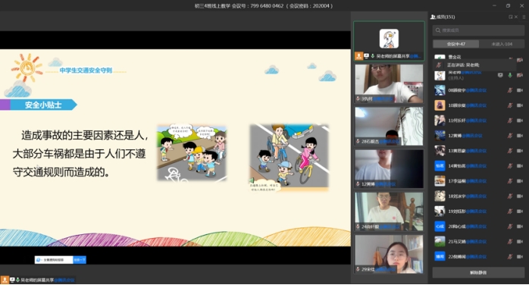Click the blue avatar of member 20
The image size is (529, 285).
440,227
